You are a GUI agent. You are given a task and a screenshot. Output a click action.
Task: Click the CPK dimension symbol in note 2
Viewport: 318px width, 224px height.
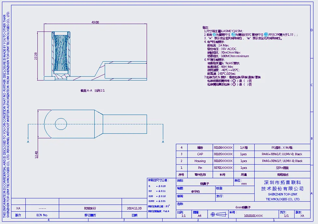click(x=266, y=35)
